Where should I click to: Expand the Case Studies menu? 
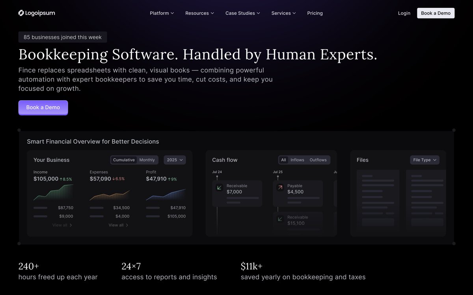click(242, 13)
